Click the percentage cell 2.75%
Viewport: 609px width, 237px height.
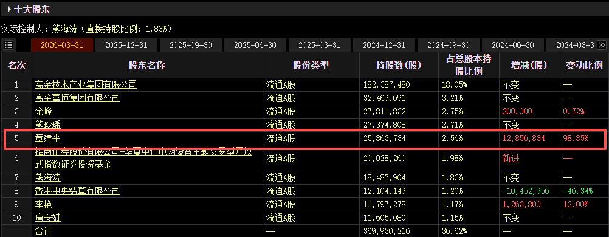[x=452, y=111]
